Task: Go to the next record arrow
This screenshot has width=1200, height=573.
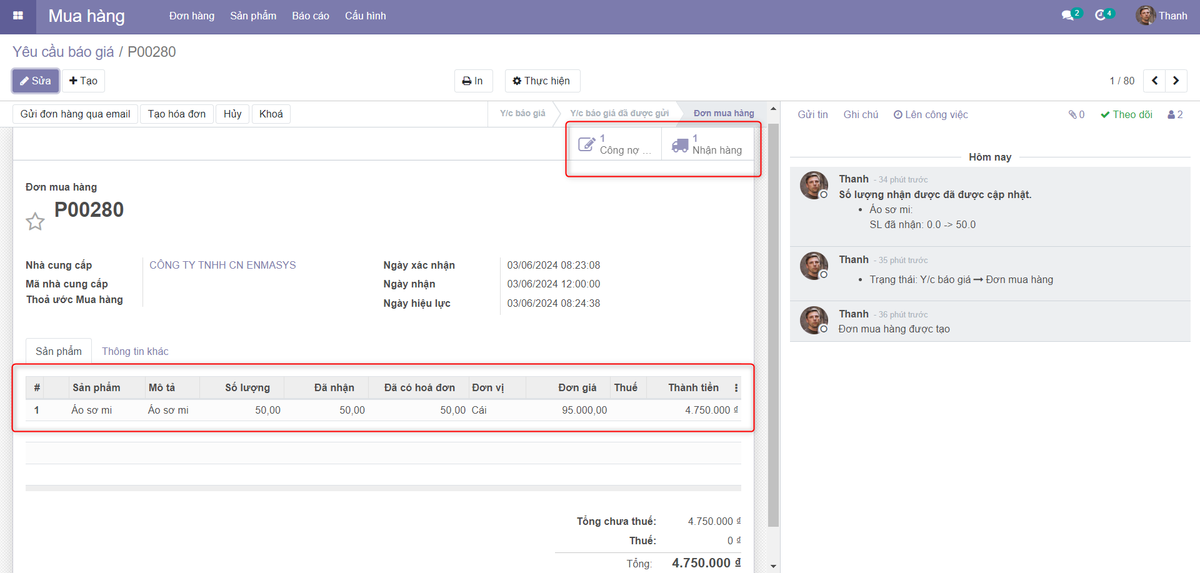Action: tap(1176, 81)
